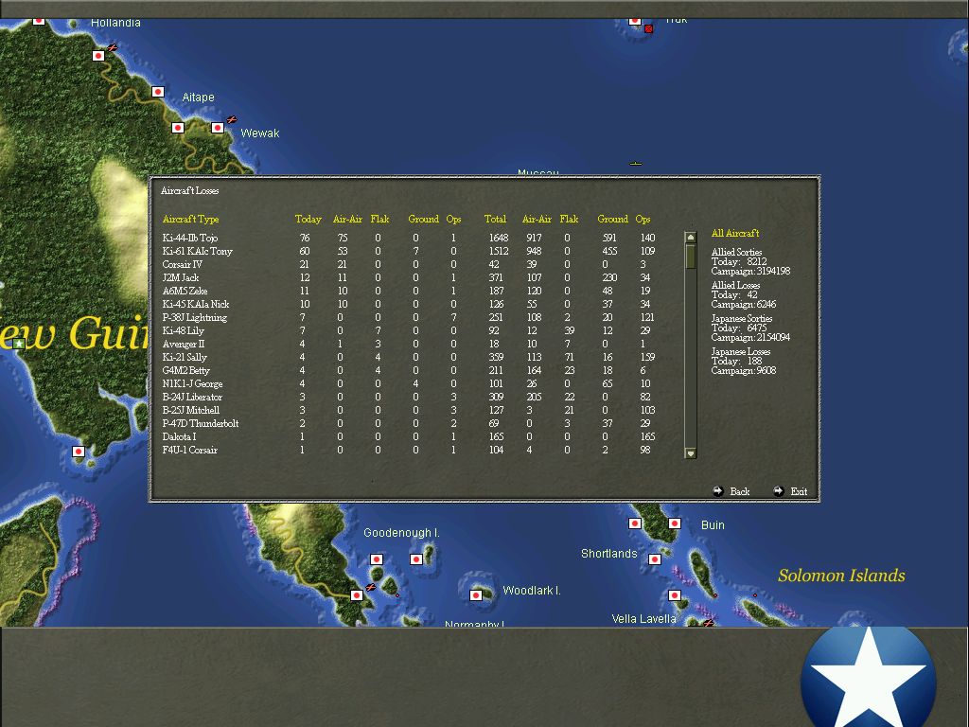This screenshot has width=969, height=727.
Task: Select the red square marker at Truk
Action: (x=648, y=29)
